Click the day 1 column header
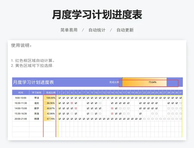Viewport: 194px width, 148px height. (x=60, y=92)
